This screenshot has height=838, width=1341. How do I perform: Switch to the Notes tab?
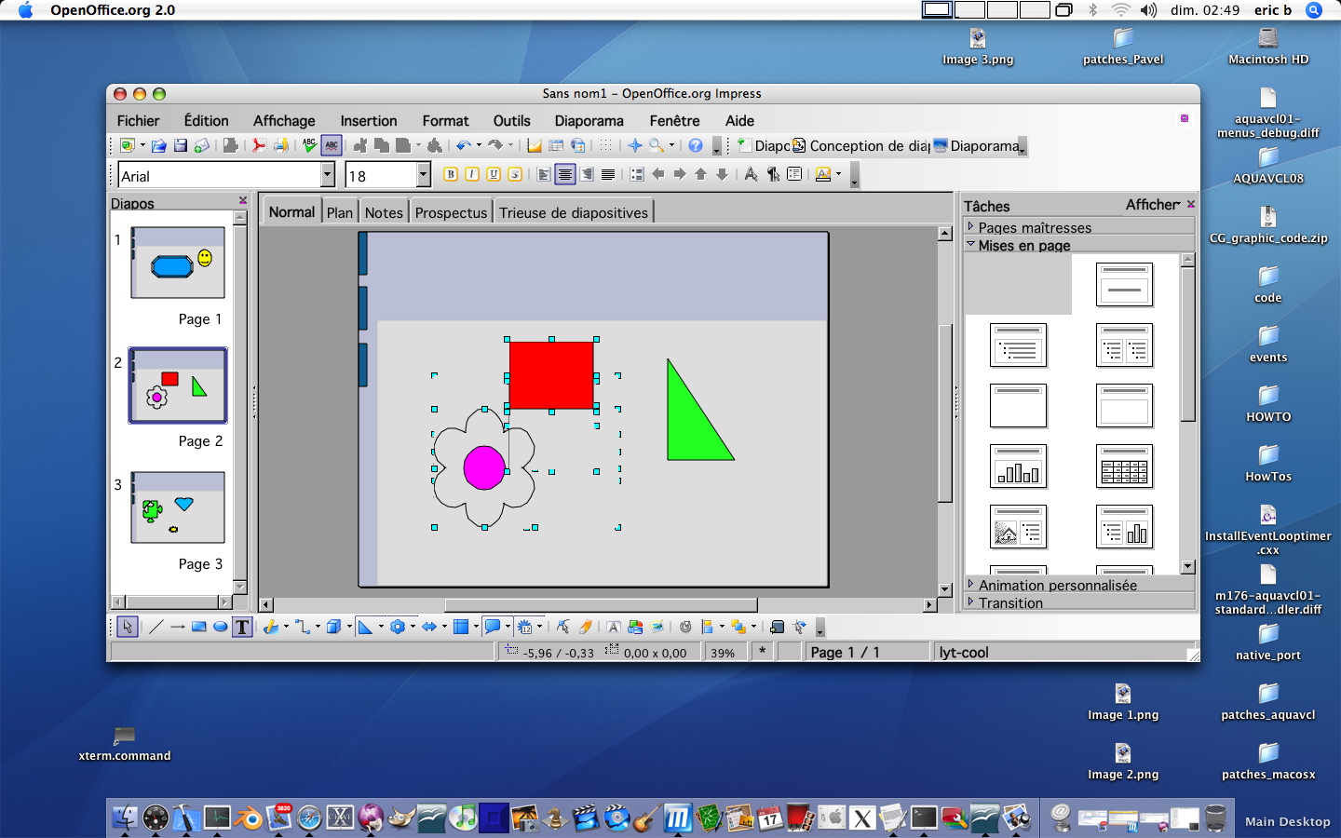pos(384,212)
